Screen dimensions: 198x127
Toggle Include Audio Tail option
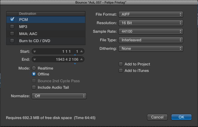coord(34,87)
